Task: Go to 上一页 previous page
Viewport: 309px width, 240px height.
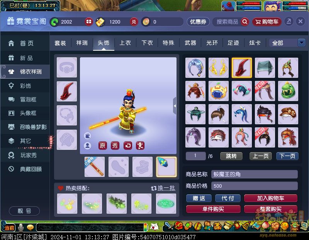Action: pos(260,156)
